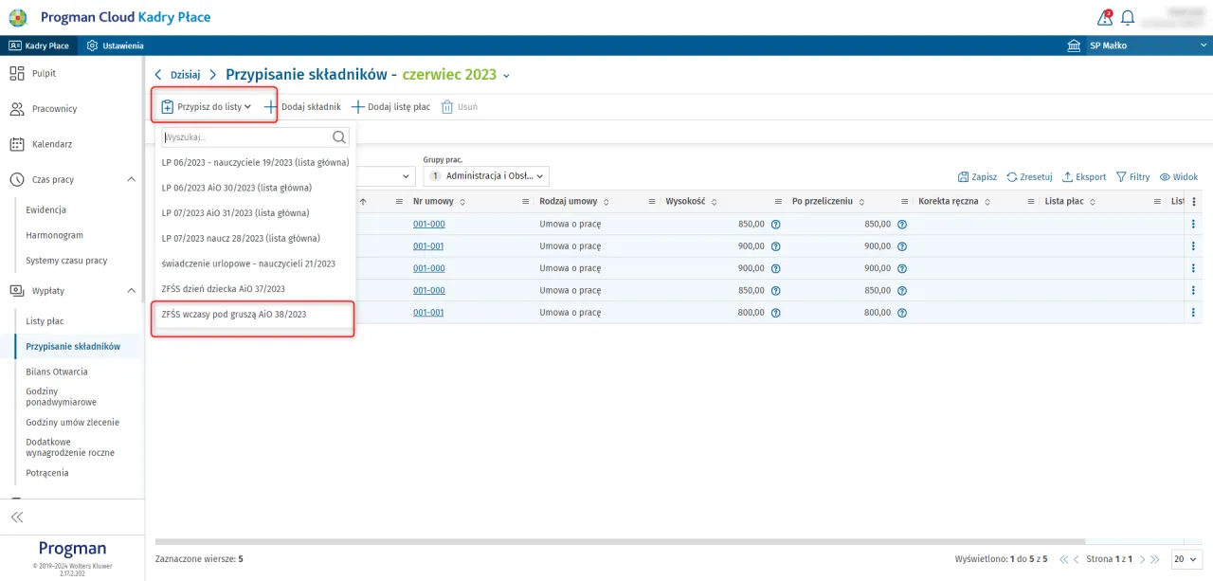
Task: Collapse the Czas pracy section
Action: tap(131, 179)
